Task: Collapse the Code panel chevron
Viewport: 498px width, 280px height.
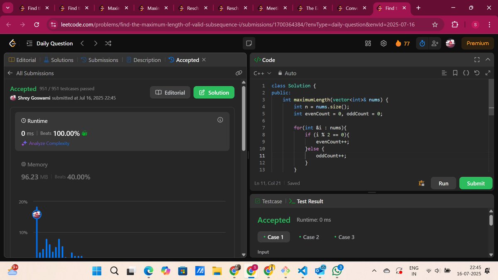Action: tap(487, 60)
